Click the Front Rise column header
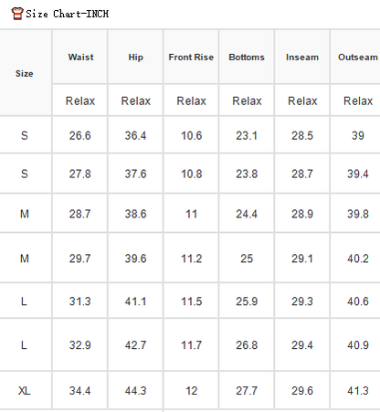Image resolution: width=380 pixels, height=412 pixels. (191, 58)
